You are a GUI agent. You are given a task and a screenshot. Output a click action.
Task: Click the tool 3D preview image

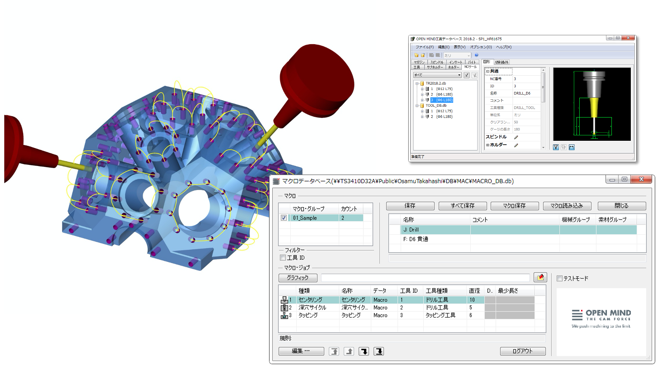click(x=592, y=104)
